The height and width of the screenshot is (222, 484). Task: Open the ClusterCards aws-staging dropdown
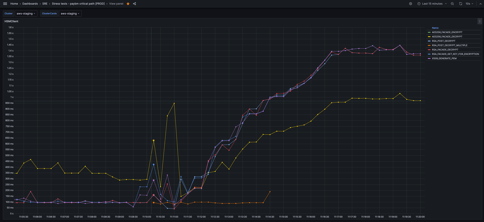click(70, 14)
